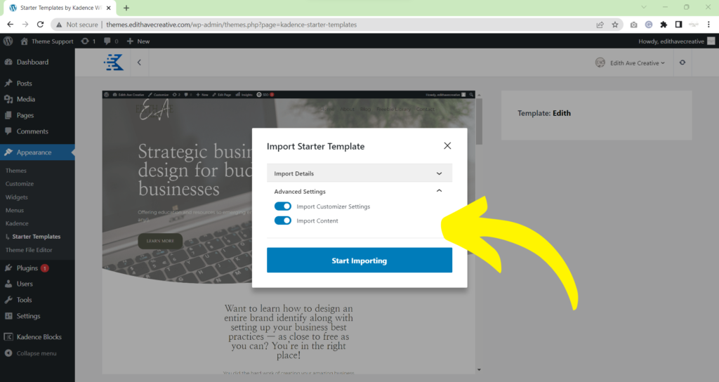Go to Kadence Blocks menu item
719x382 pixels.
tap(39, 337)
